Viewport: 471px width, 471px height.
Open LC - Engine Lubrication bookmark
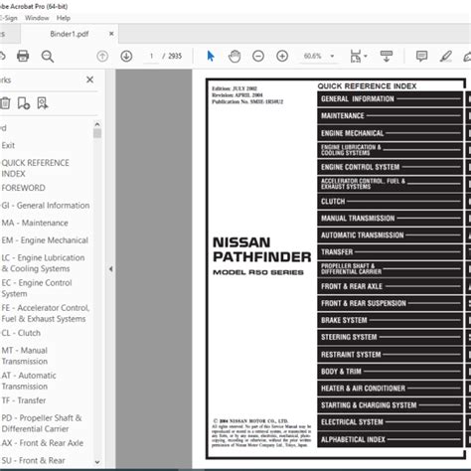pos(43,263)
